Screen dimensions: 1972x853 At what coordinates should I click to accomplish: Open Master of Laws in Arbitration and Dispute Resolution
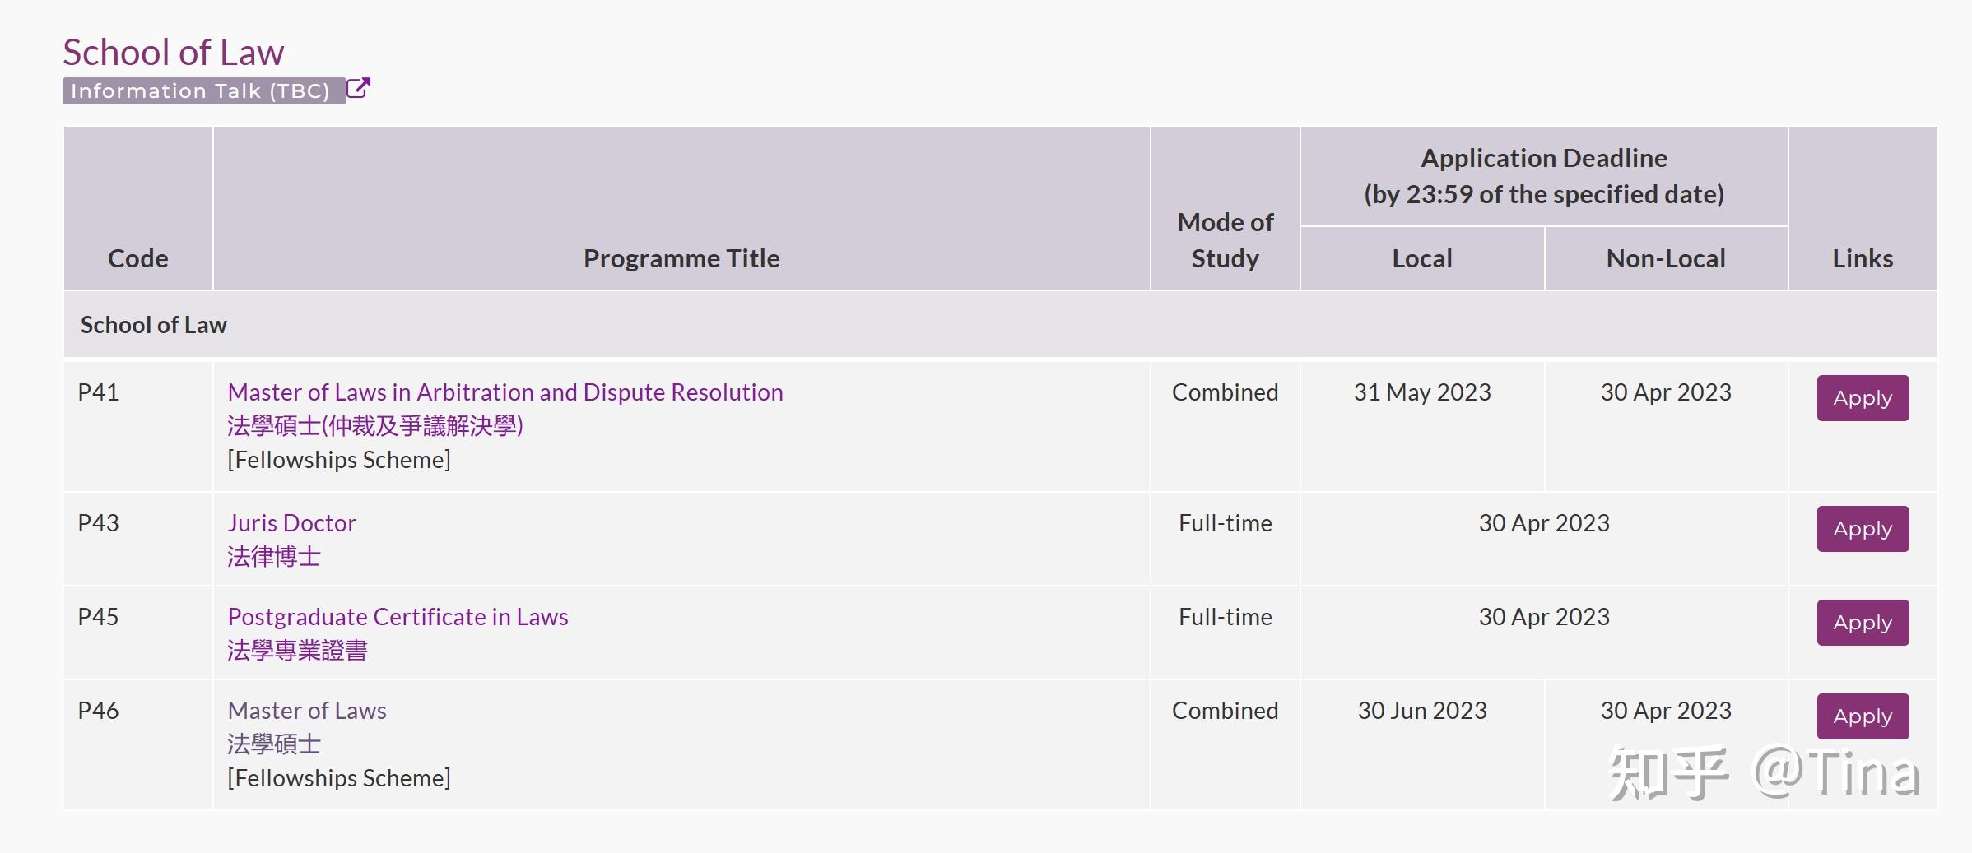coord(505,392)
